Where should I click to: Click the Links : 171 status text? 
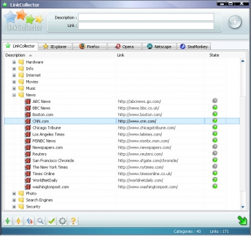pyautogui.click(x=219, y=232)
